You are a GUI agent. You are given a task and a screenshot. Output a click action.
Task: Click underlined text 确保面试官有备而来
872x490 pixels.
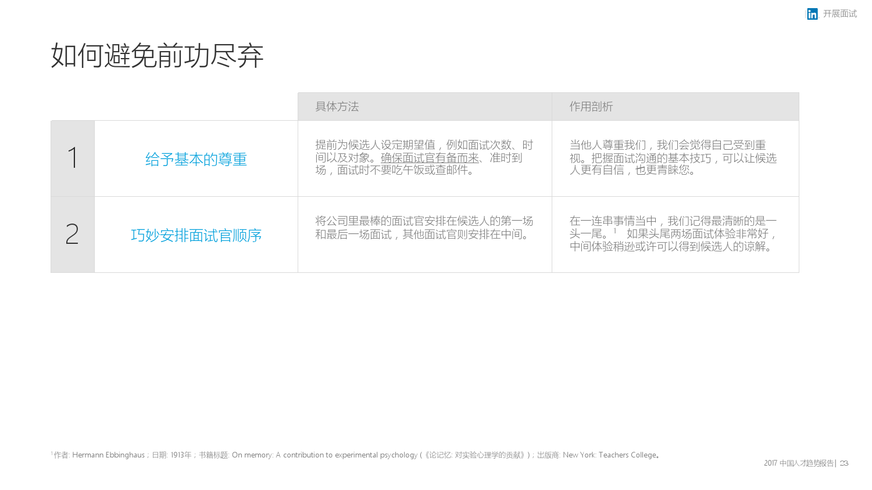coord(430,158)
